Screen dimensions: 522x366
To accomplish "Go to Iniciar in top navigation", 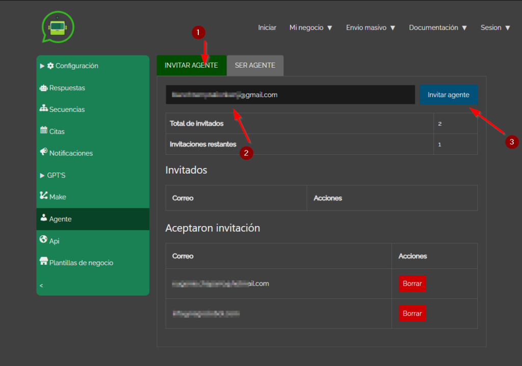I will tap(267, 27).
